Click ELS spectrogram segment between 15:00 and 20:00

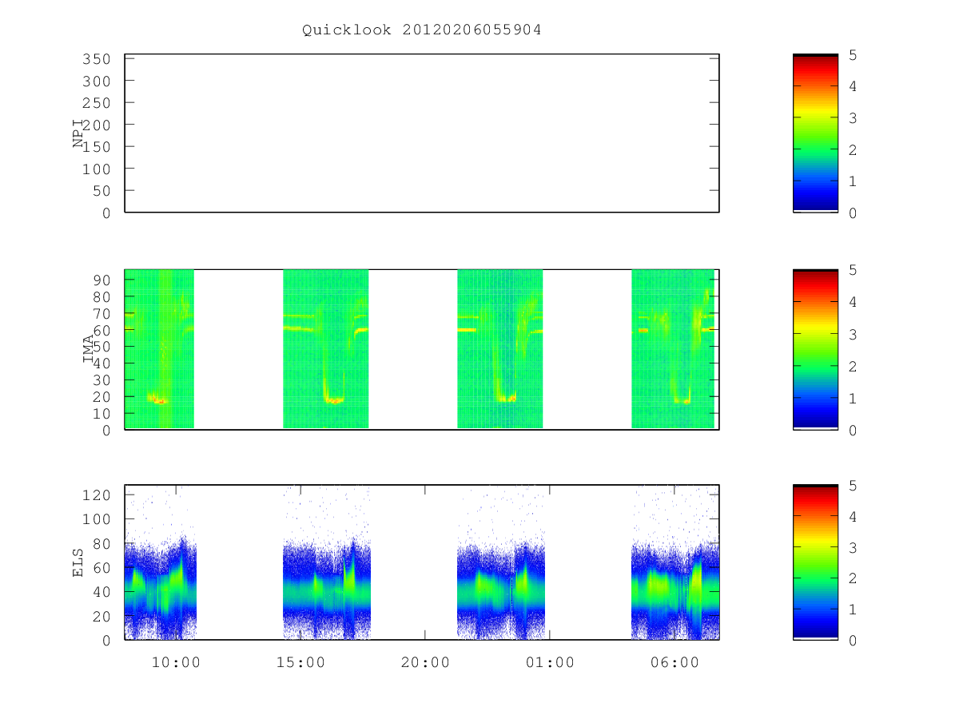click(326, 562)
